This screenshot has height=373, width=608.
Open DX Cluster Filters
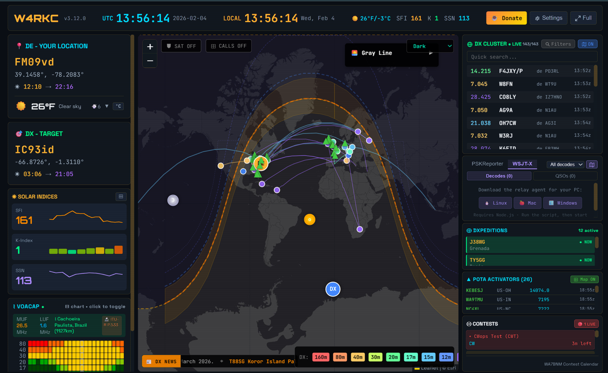[x=558, y=44]
